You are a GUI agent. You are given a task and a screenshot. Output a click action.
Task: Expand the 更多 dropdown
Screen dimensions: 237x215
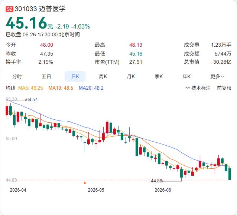pyautogui.click(x=217, y=76)
